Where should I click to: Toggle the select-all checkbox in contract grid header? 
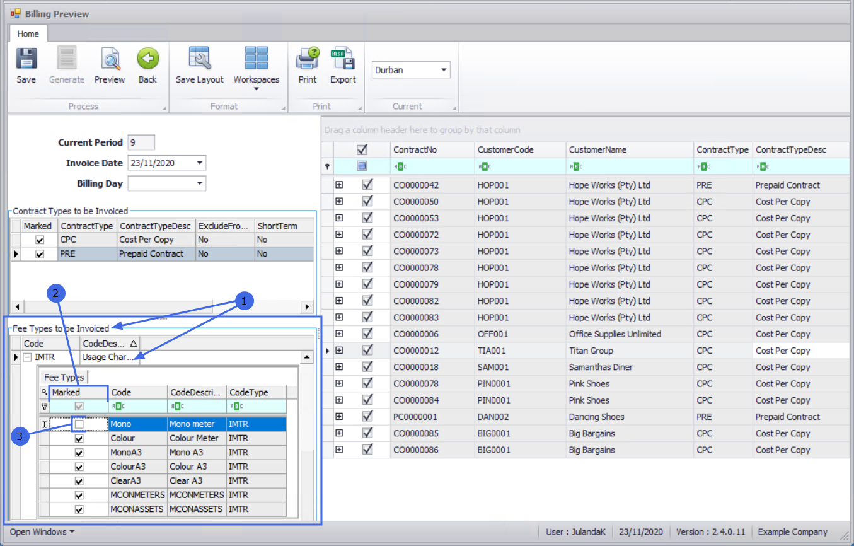(x=362, y=150)
